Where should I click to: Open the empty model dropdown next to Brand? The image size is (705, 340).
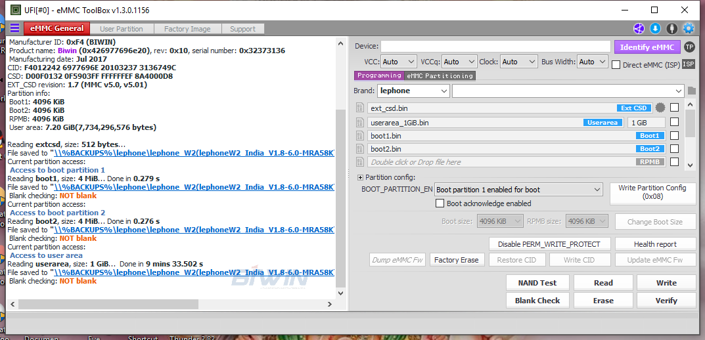tap(568, 91)
